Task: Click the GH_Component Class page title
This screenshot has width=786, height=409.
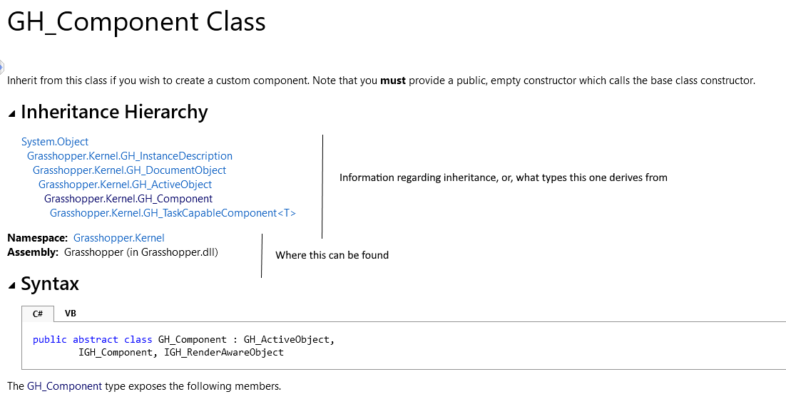Action: click(136, 22)
